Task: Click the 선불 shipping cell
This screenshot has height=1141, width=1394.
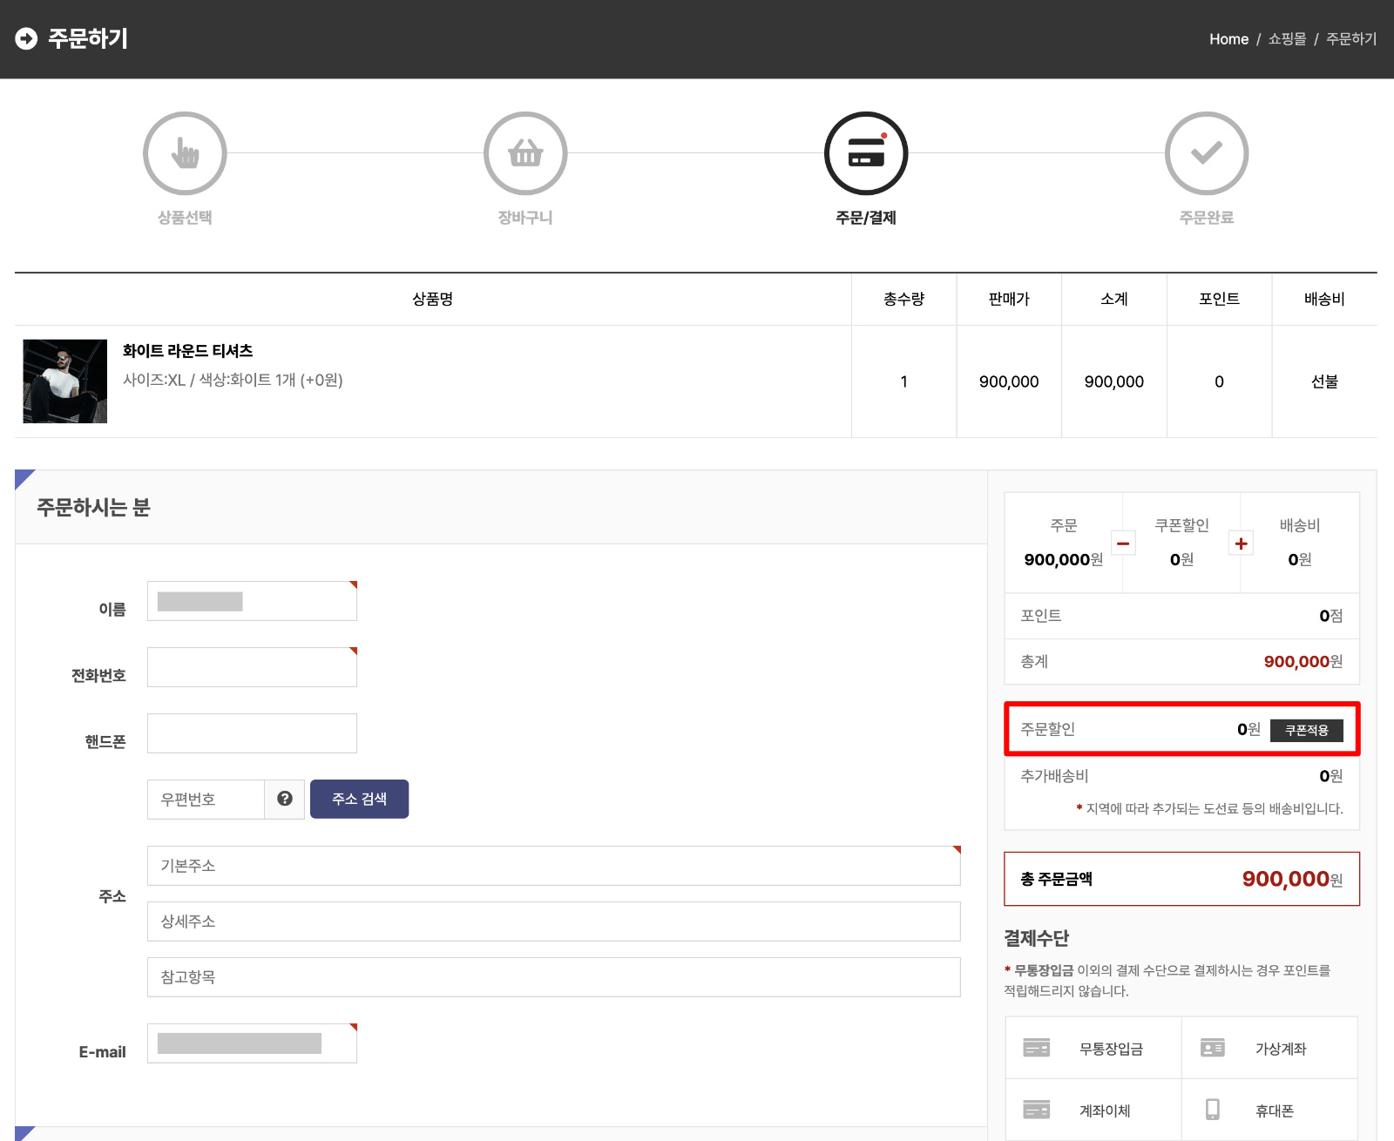Action: click(1324, 381)
